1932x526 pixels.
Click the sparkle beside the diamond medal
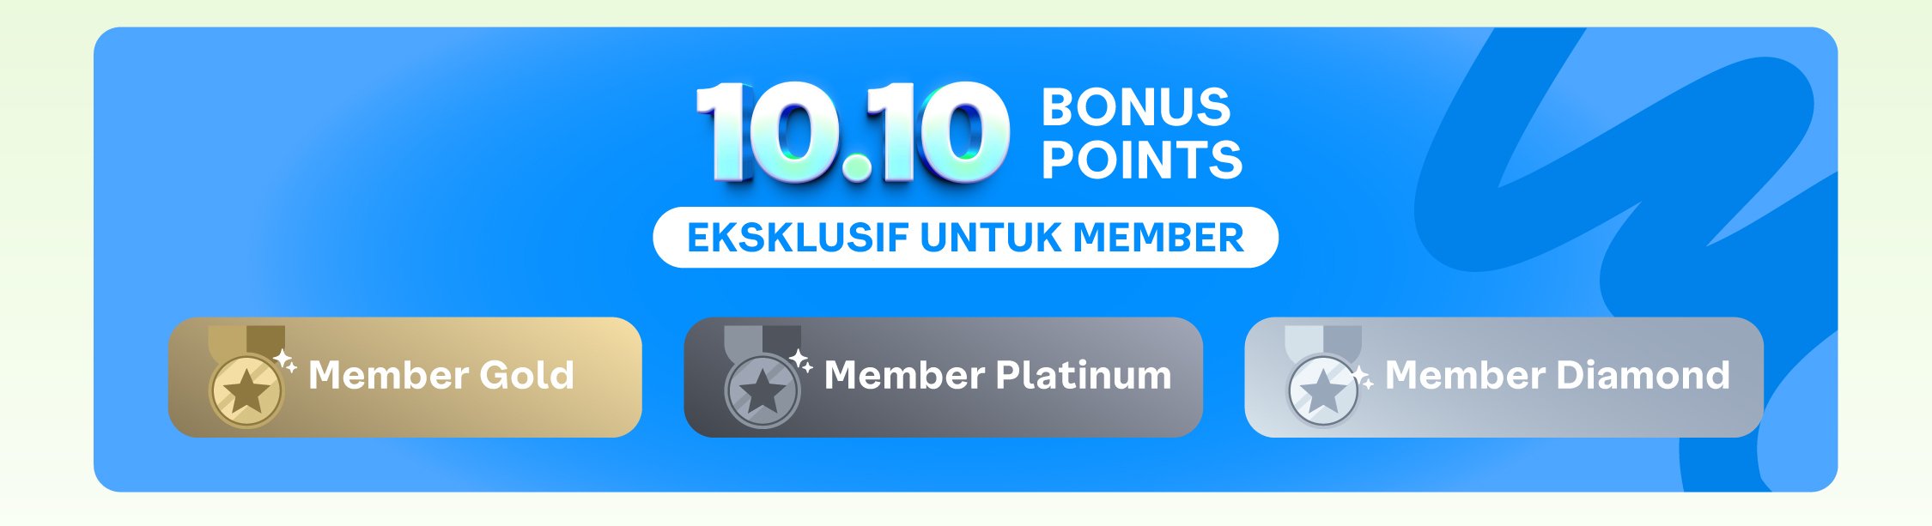(1363, 377)
